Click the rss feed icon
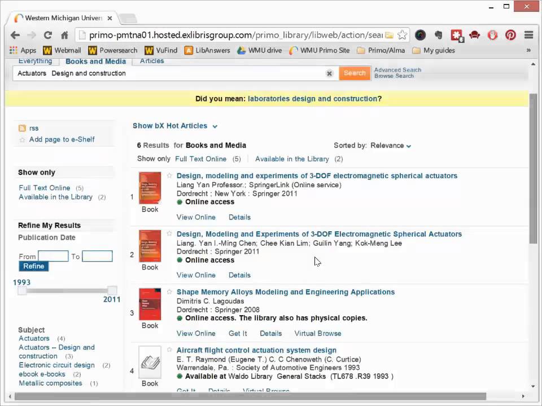The width and height of the screenshot is (542, 406). [x=22, y=128]
